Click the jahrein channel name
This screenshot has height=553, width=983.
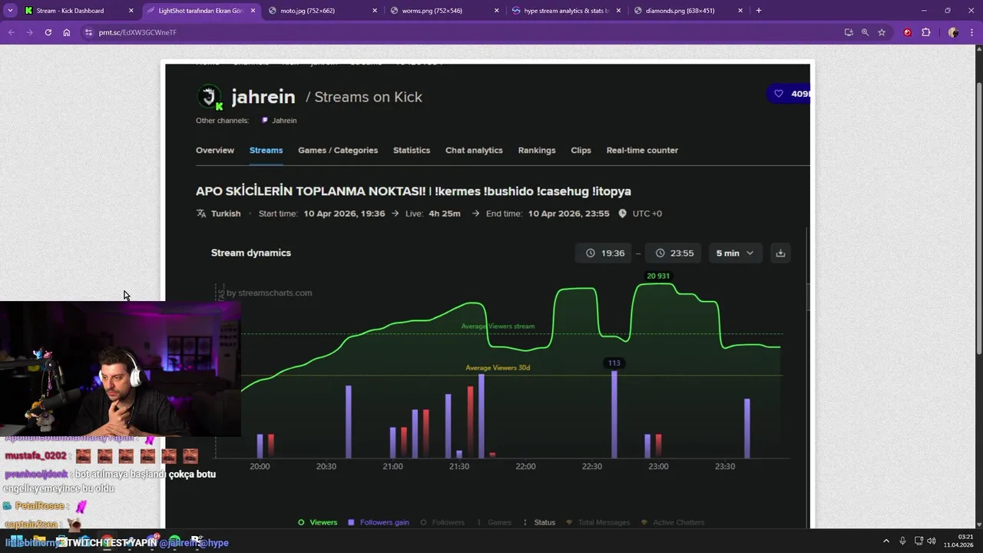pos(263,97)
